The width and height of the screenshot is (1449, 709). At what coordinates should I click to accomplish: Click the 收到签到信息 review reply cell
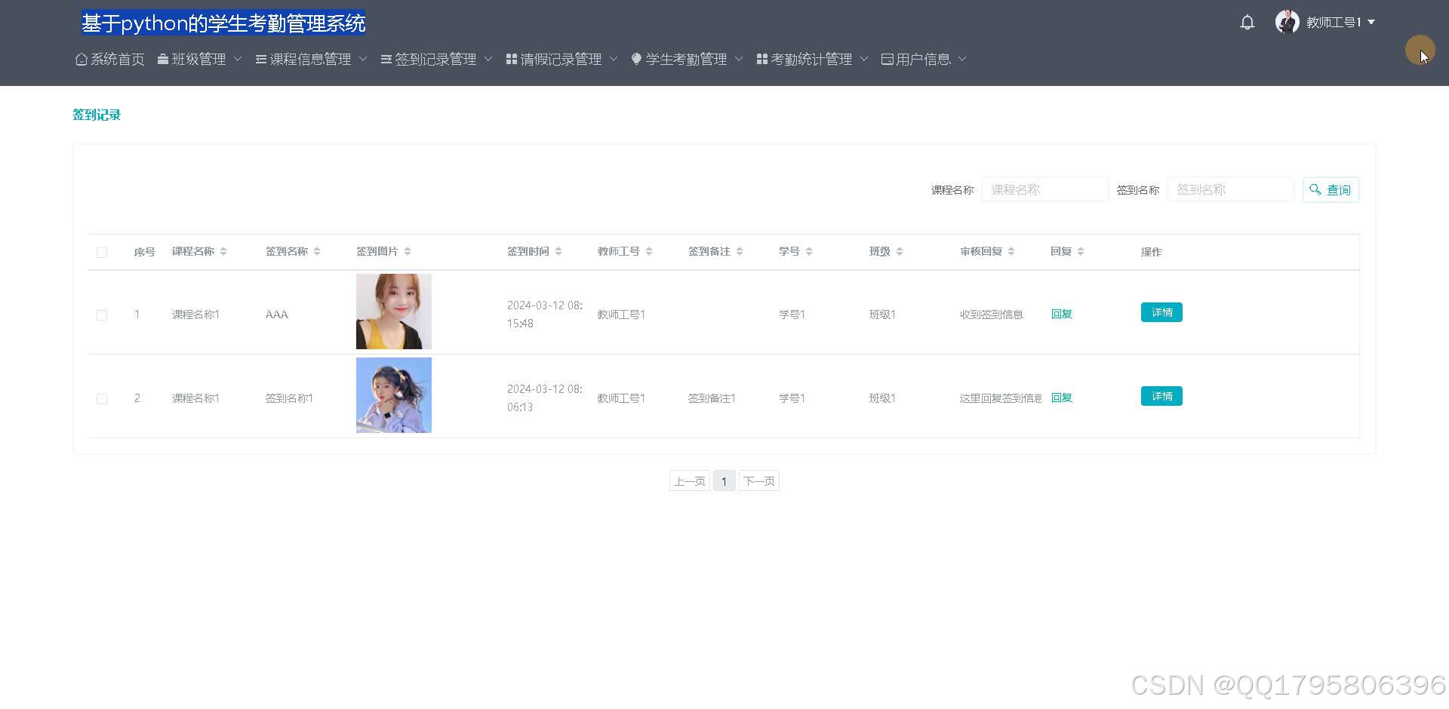992,315
